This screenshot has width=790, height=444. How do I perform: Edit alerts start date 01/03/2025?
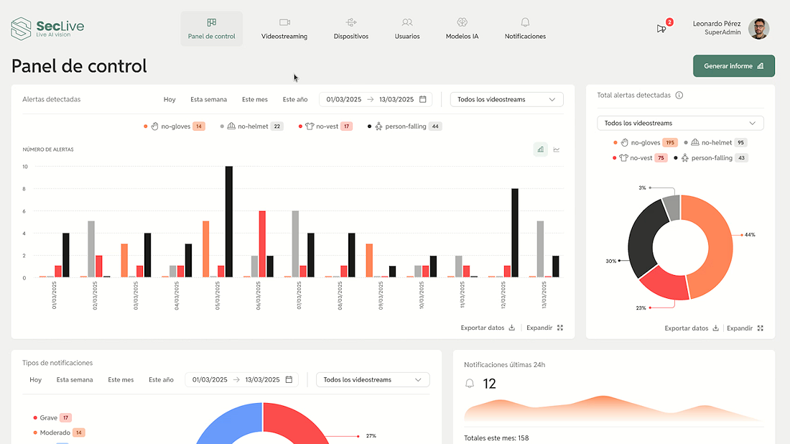click(x=343, y=99)
